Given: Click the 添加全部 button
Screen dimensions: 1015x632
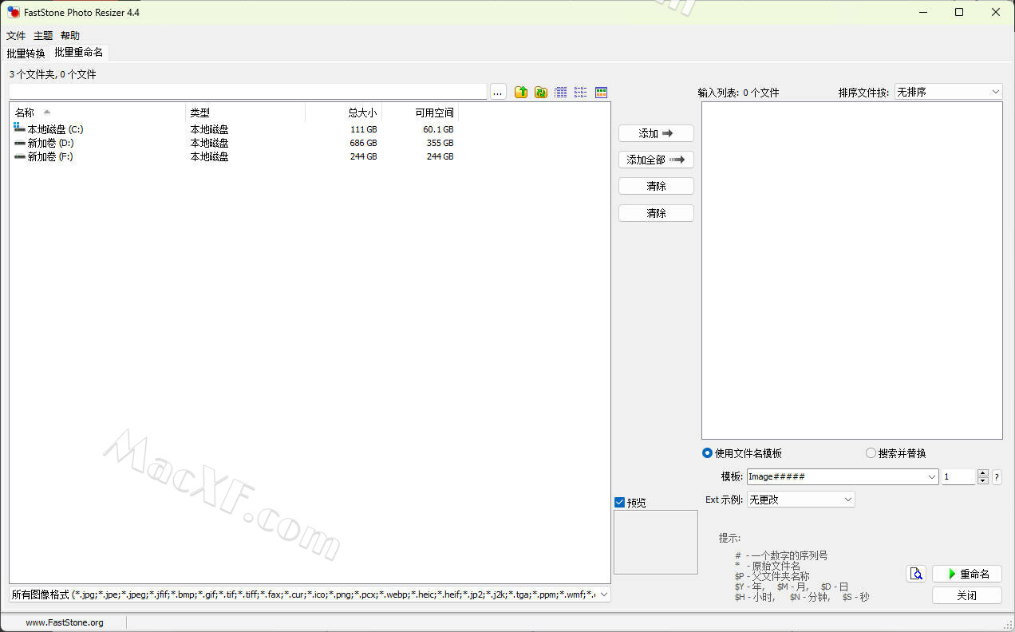Looking at the screenshot, I should click(x=656, y=160).
